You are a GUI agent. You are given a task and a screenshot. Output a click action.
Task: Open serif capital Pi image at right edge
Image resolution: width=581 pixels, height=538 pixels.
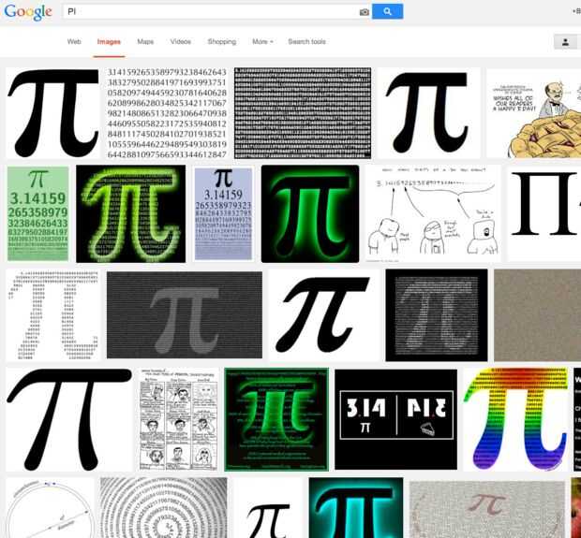(x=544, y=214)
